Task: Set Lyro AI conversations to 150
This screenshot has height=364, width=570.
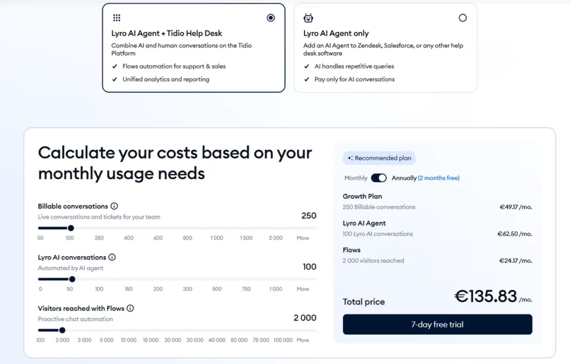Action: [x=129, y=289]
